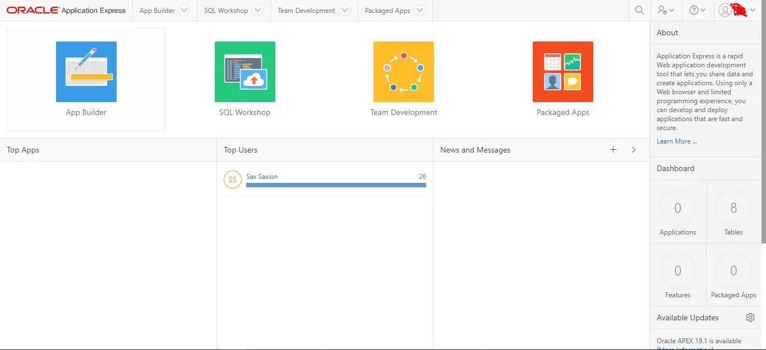Follow the Learn More link

click(677, 141)
